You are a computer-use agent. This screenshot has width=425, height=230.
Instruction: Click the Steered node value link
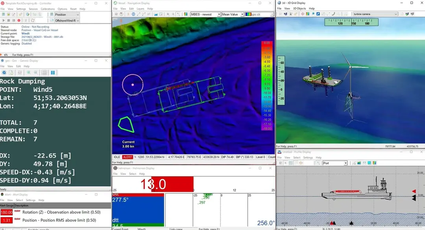click(40, 30)
